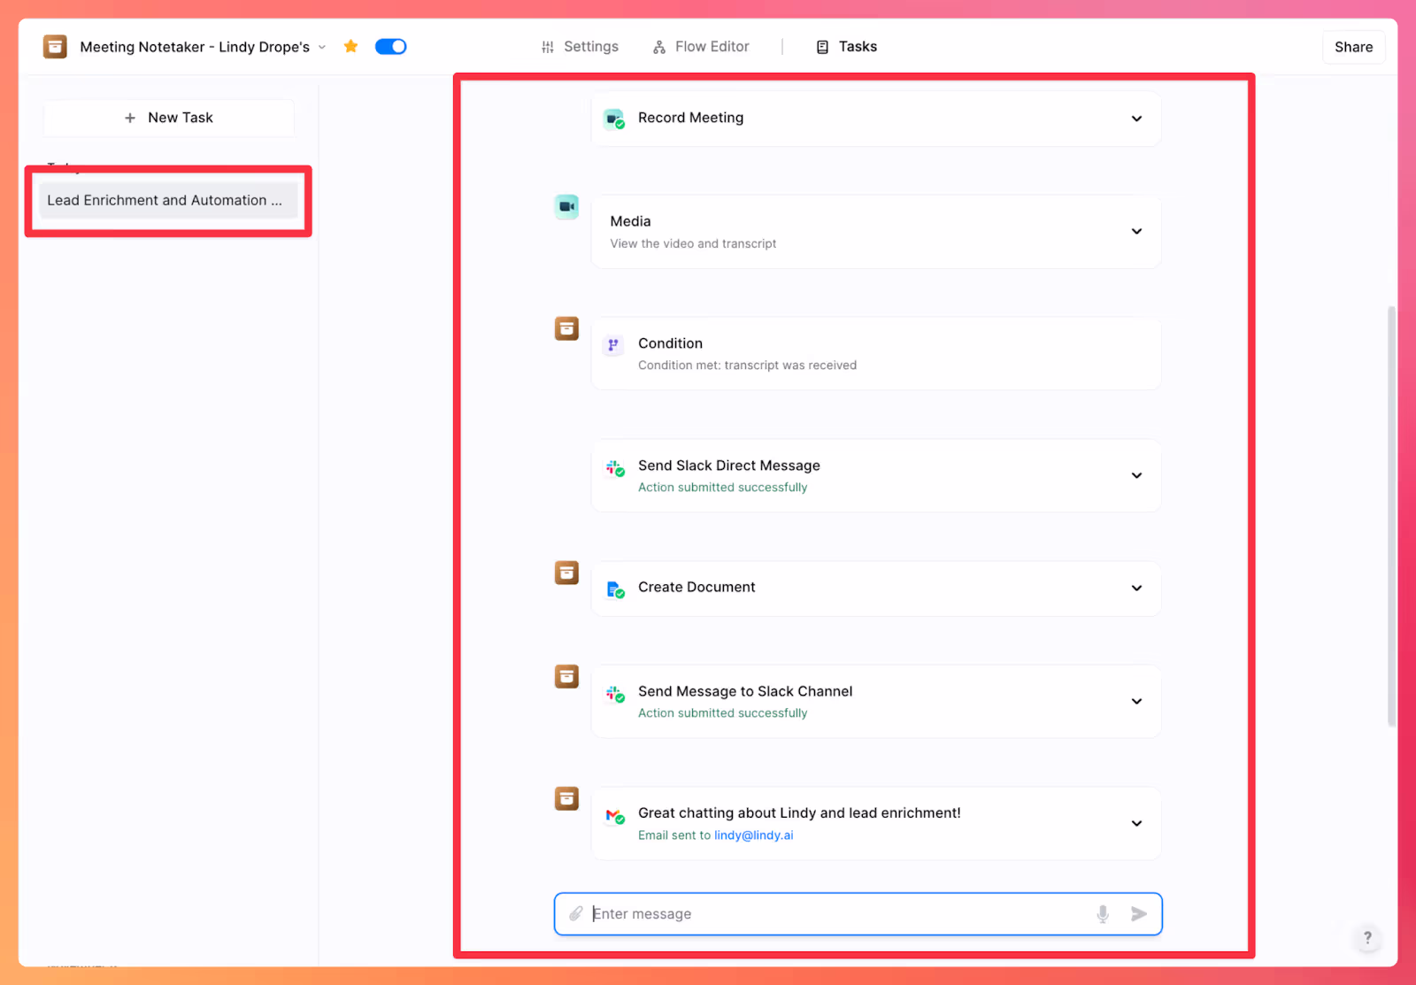Click the Google Docs icon on Create Document
Image resolution: width=1416 pixels, height=985 pixels.
[x=614, y=589]
